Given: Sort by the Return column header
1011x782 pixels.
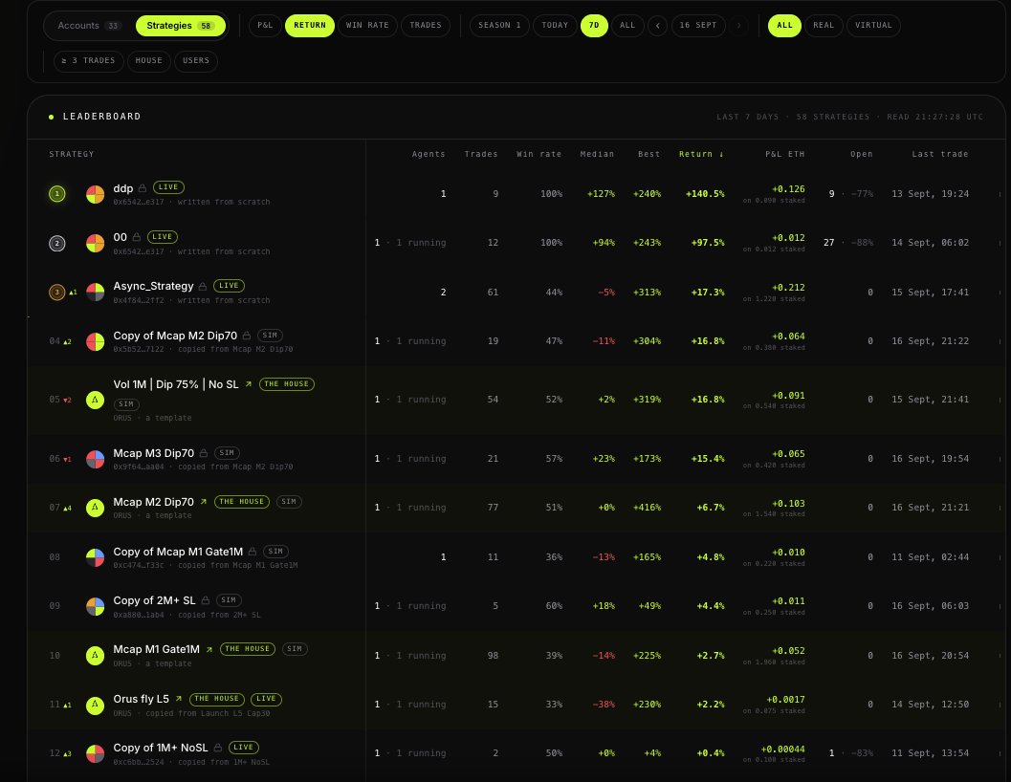Looking at the screenshot, I should [701, 154].
